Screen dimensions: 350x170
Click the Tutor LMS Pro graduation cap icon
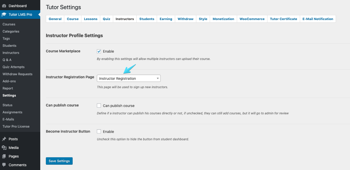(4, 14)
